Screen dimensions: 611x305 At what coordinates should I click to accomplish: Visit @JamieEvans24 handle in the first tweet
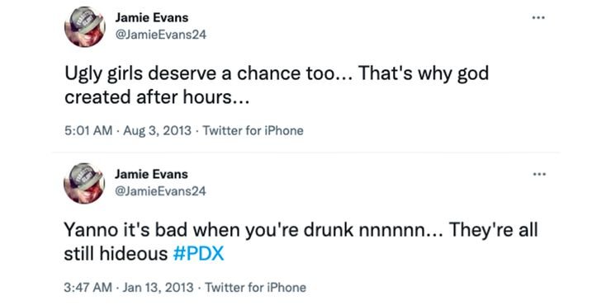(x=160, y=35)
